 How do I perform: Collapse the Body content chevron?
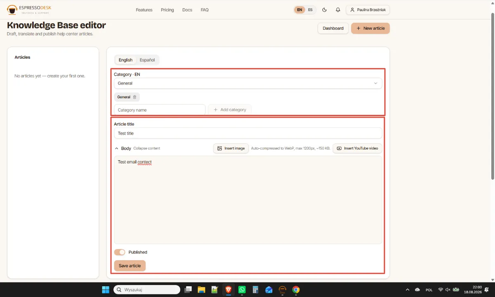116,148
